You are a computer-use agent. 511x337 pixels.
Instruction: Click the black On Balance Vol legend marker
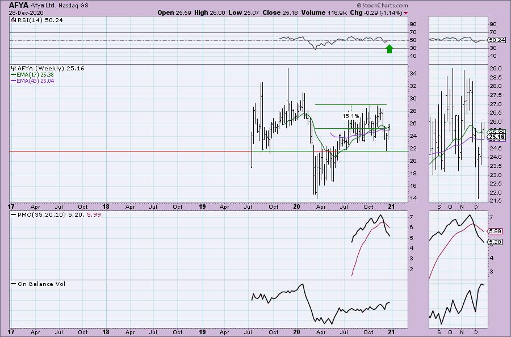(x=14, y=284)
